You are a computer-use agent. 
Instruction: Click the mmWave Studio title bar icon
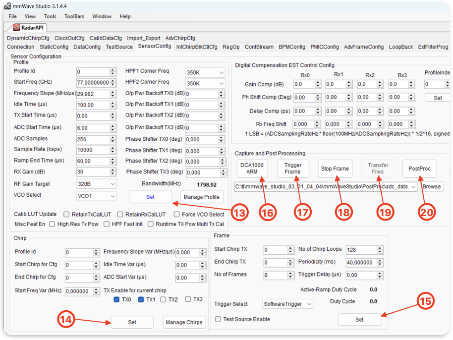(x=7, y=6)
